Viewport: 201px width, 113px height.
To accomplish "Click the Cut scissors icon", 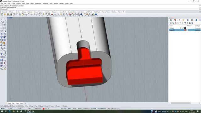I will point(17,14).
